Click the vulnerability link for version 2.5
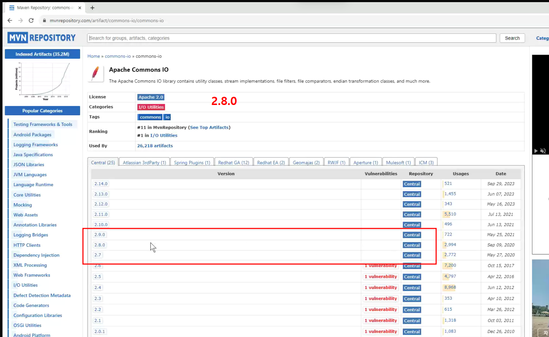The image size is (549, 337). coord(381,277)
